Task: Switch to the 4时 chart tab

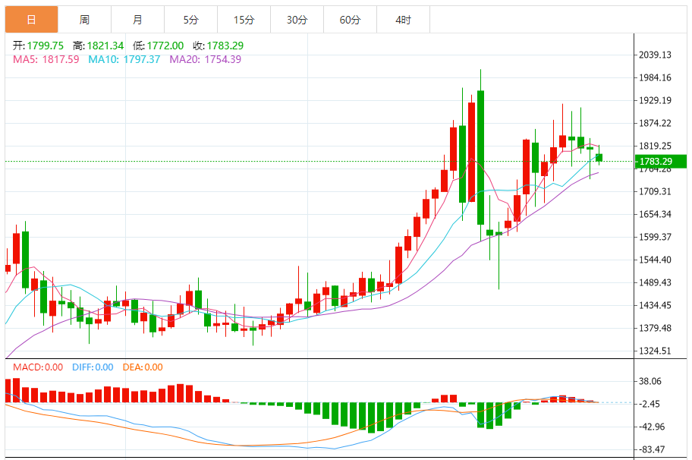Action: pos(403,20)
